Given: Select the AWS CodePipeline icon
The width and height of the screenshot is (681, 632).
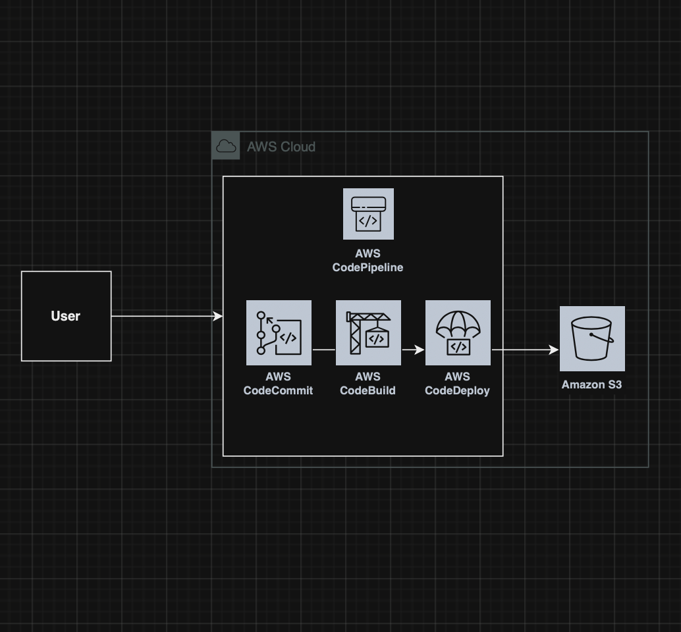Looking at the screenshot, I should (x=368, y=214).
